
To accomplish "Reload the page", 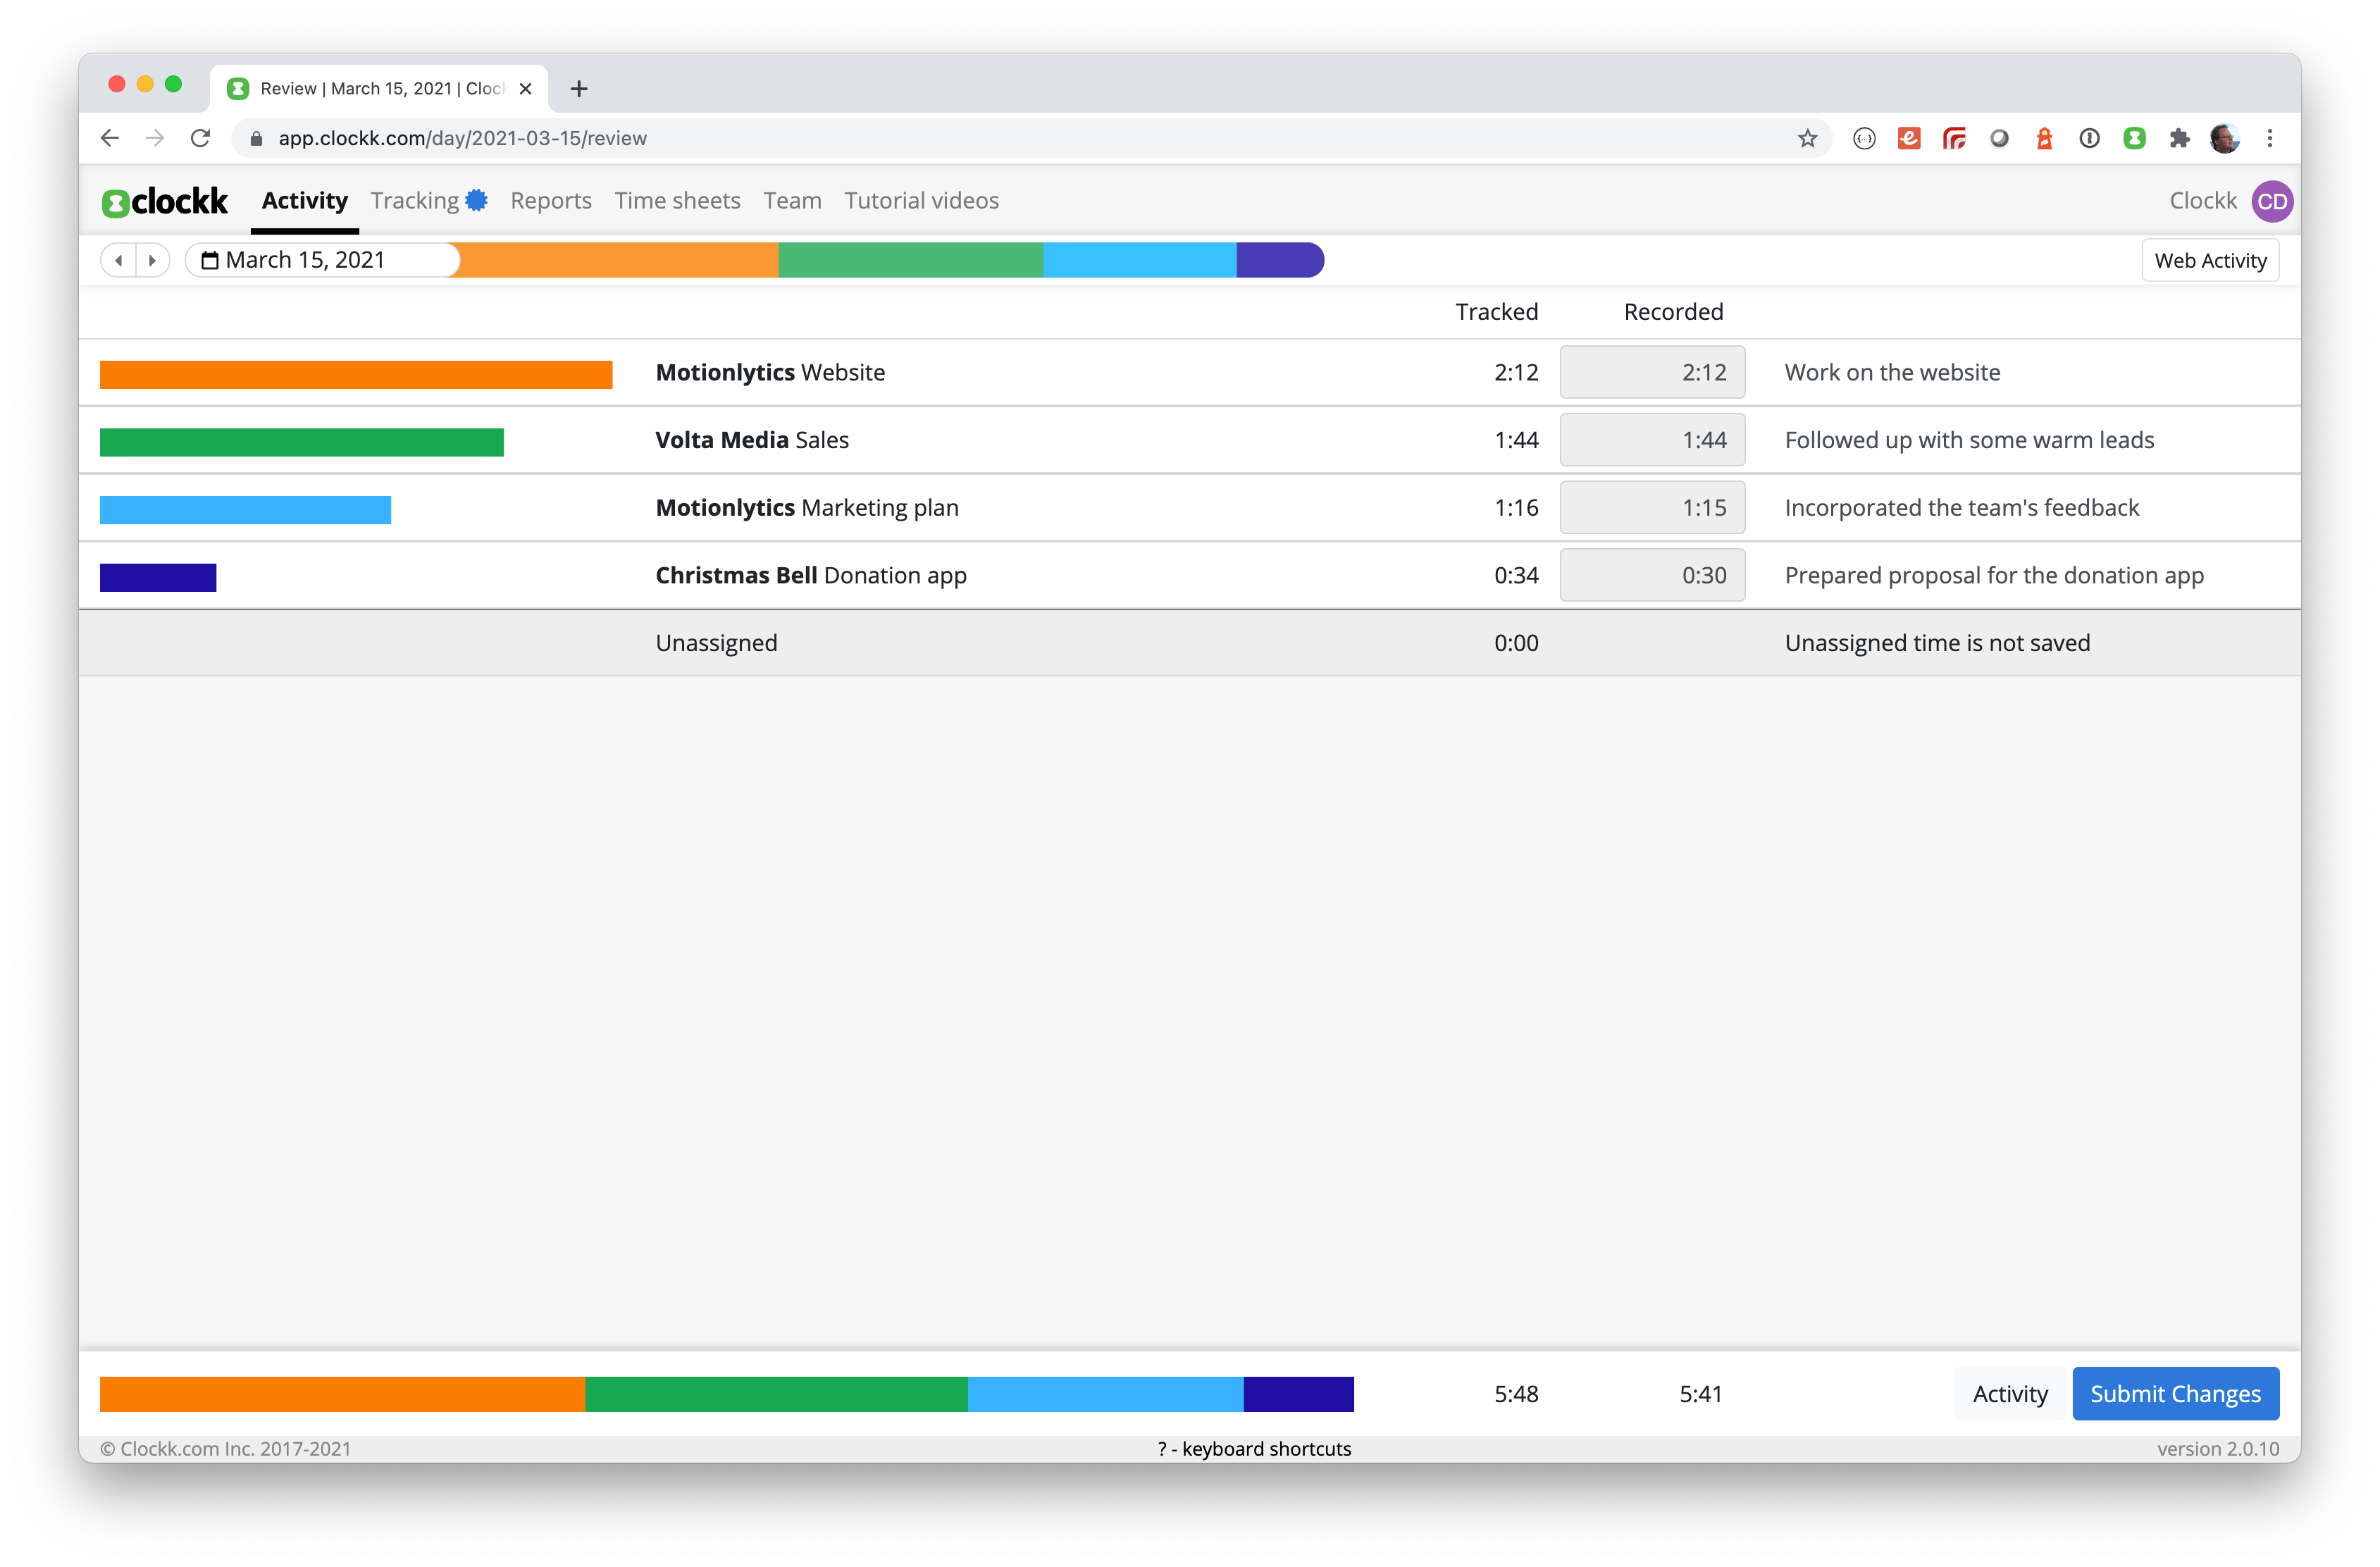I will click(200, 138).
